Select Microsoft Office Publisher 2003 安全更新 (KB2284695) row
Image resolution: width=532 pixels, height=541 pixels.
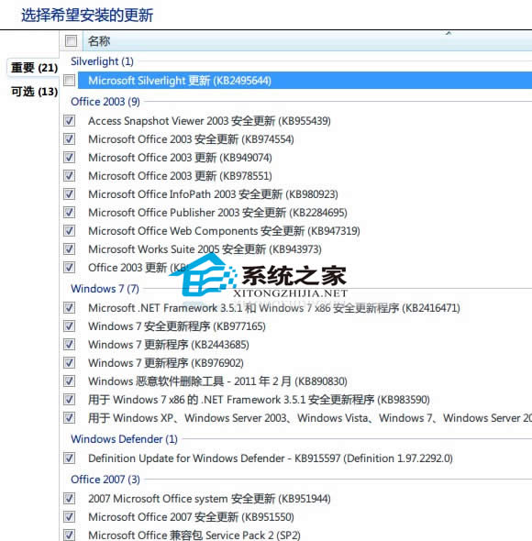217,212
